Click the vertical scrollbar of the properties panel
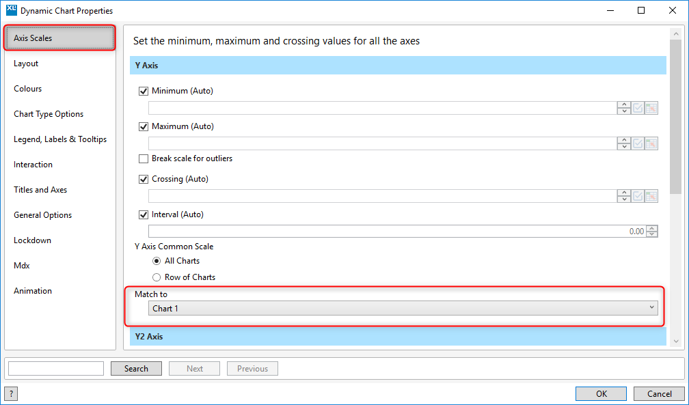The height and width of the screenshot is (405, 689). pos(677,184)
